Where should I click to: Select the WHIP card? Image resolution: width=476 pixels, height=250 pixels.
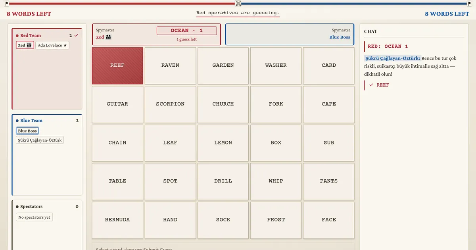click(276, 181)
